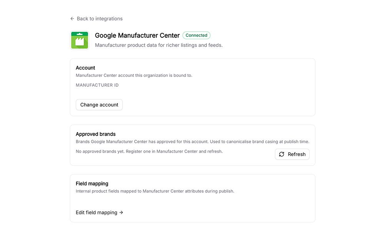Click the 'Internal product fields mapped' description
This screenshot has width=386, height=239.
pyautogui.click(x=155, y=191)
